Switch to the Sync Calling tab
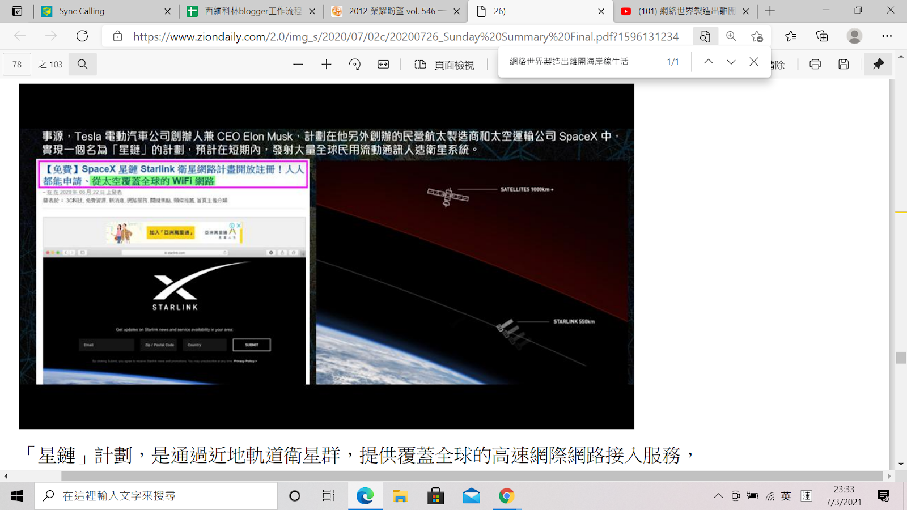This screenshot has width=907, height=510. pyautogui.click(x=107, y=11)
